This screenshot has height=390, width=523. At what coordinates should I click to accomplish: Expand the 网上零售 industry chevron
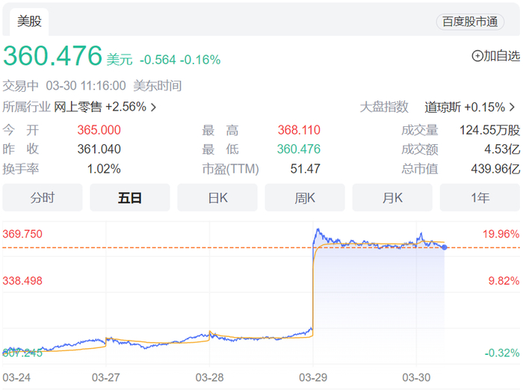pyautogui.click(x=154, y=107)
